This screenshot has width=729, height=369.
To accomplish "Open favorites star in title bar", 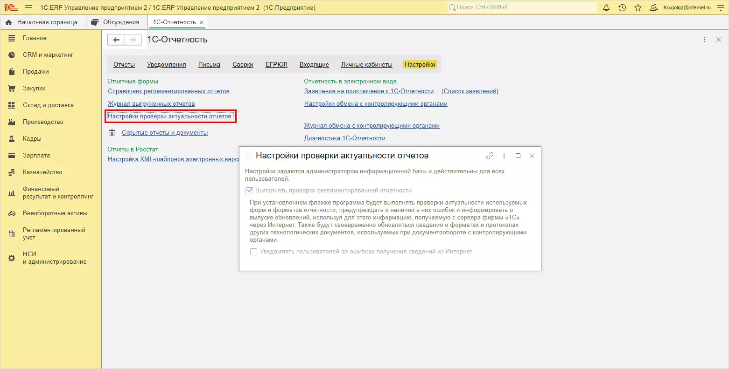I will (x=638, y=7).
